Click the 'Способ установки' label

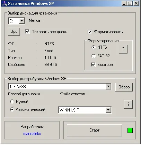coord(24,94)
